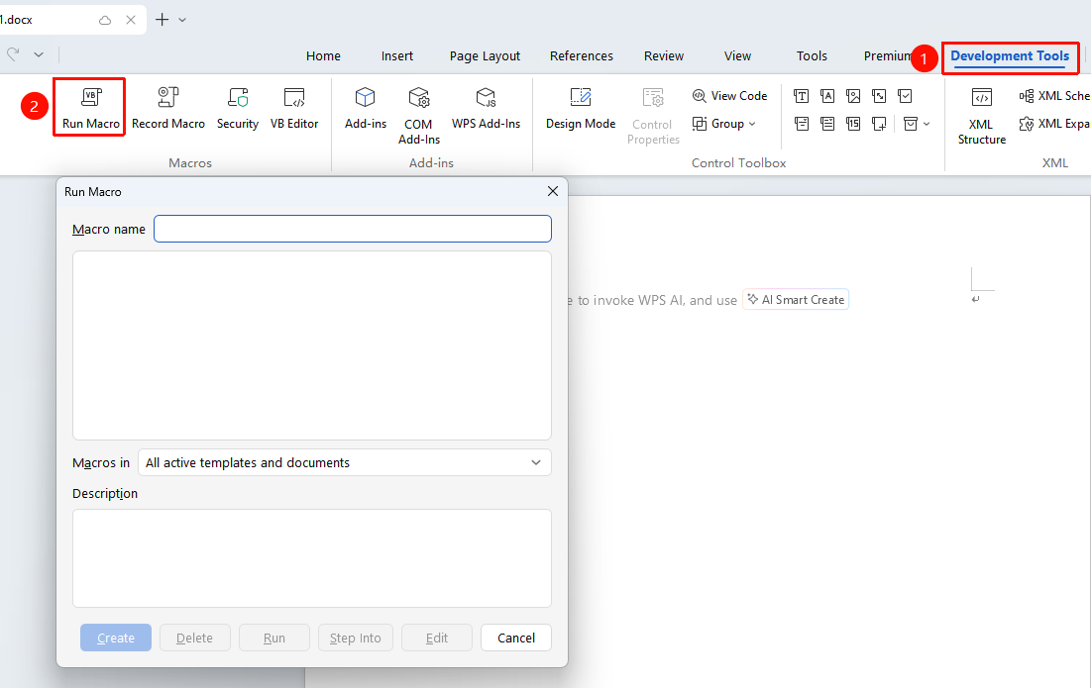
Task: Click Create in Run Macro dialog
Action: (x=116, y=638)
